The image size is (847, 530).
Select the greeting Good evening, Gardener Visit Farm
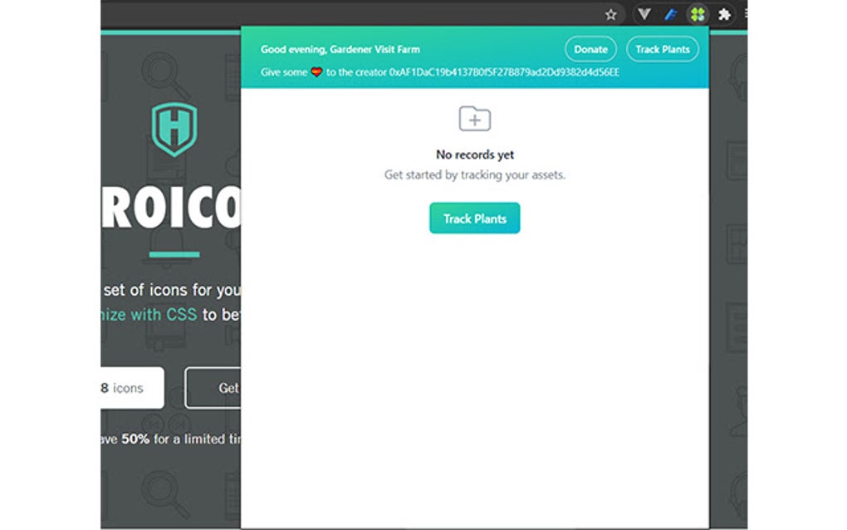coord(340,49)
